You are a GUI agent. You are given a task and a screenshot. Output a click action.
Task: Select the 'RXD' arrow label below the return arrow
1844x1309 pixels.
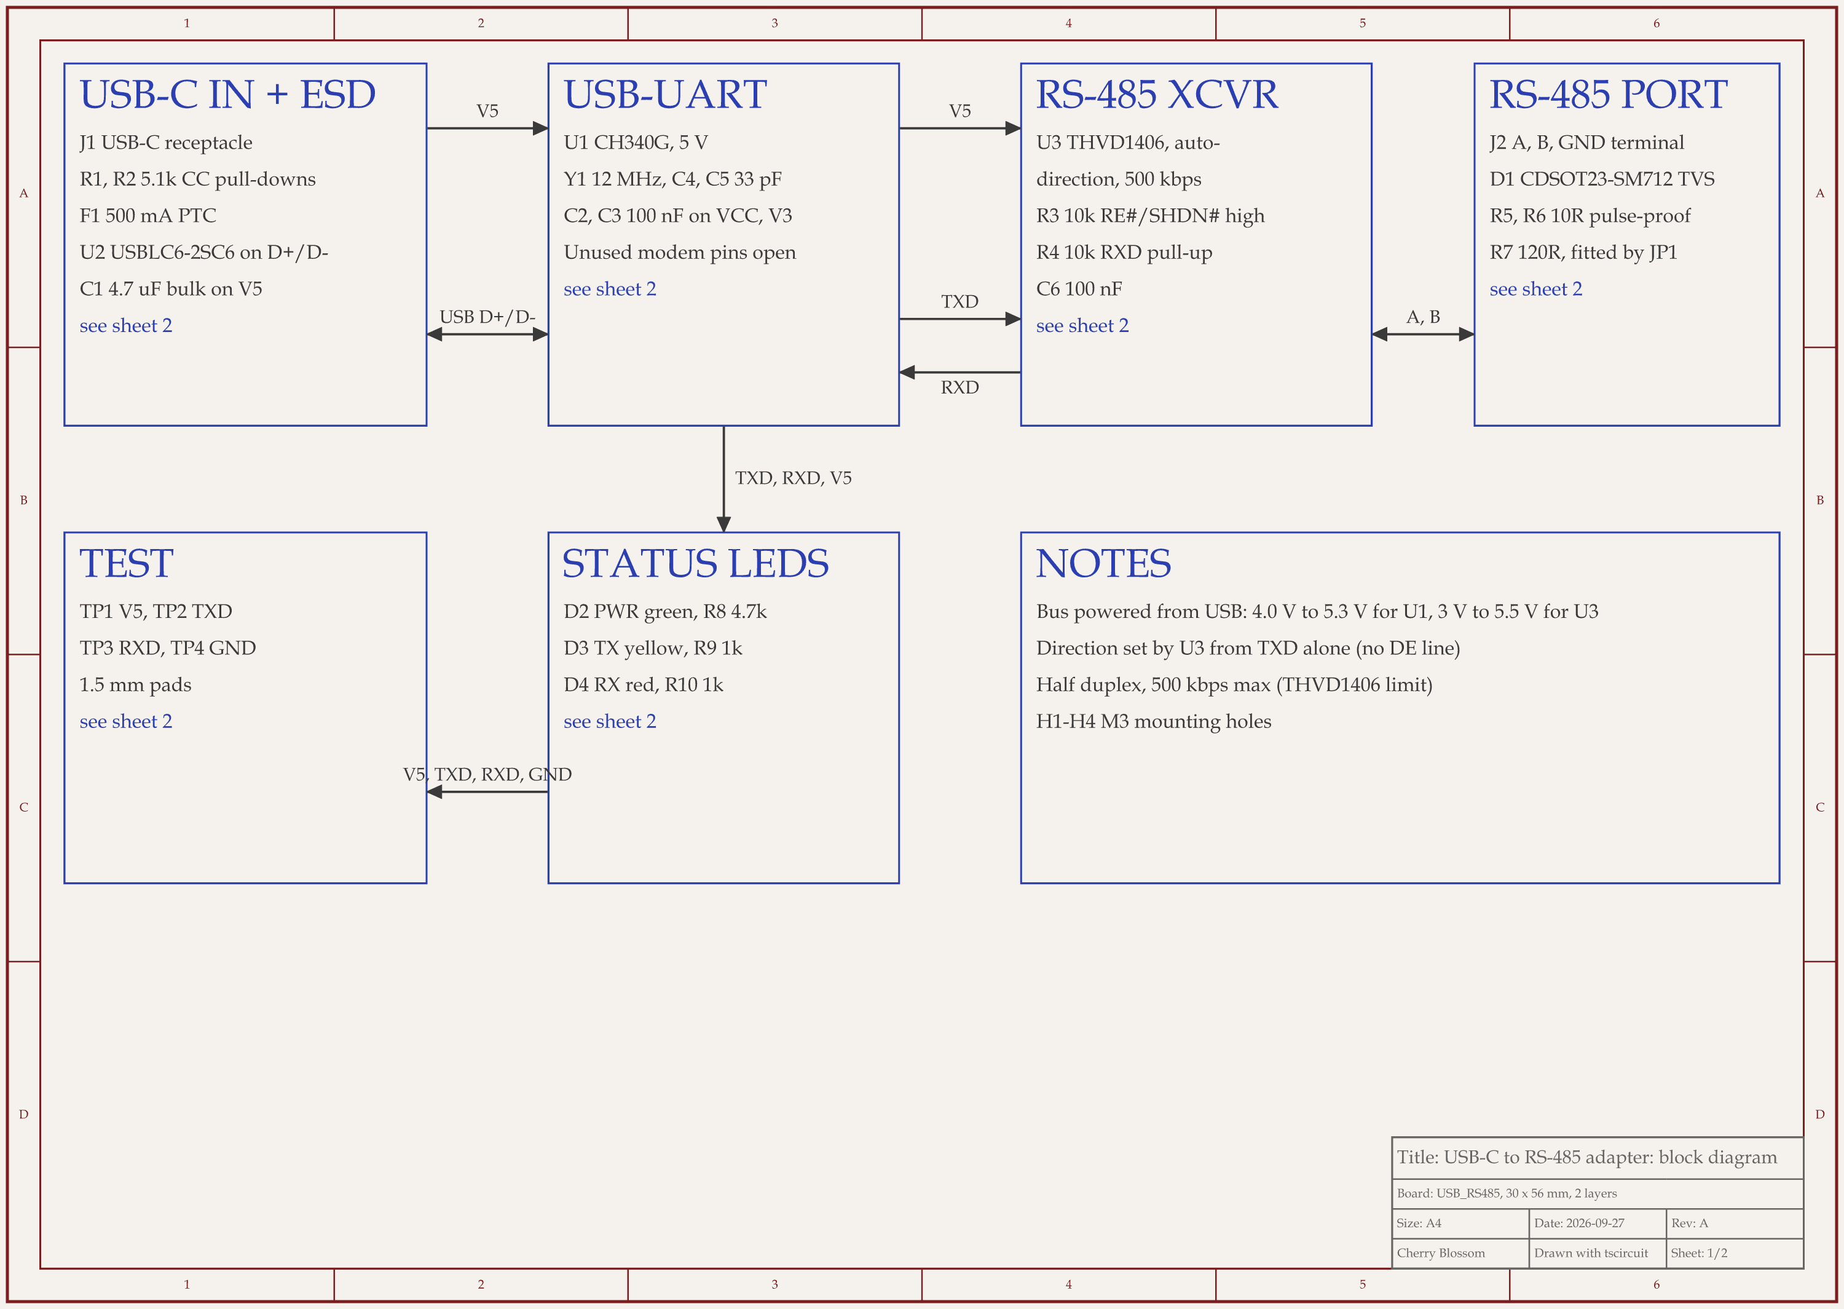click(959, 388)
